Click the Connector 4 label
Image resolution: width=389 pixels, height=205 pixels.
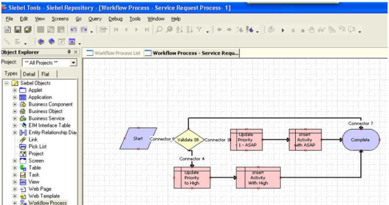point(192,159)
